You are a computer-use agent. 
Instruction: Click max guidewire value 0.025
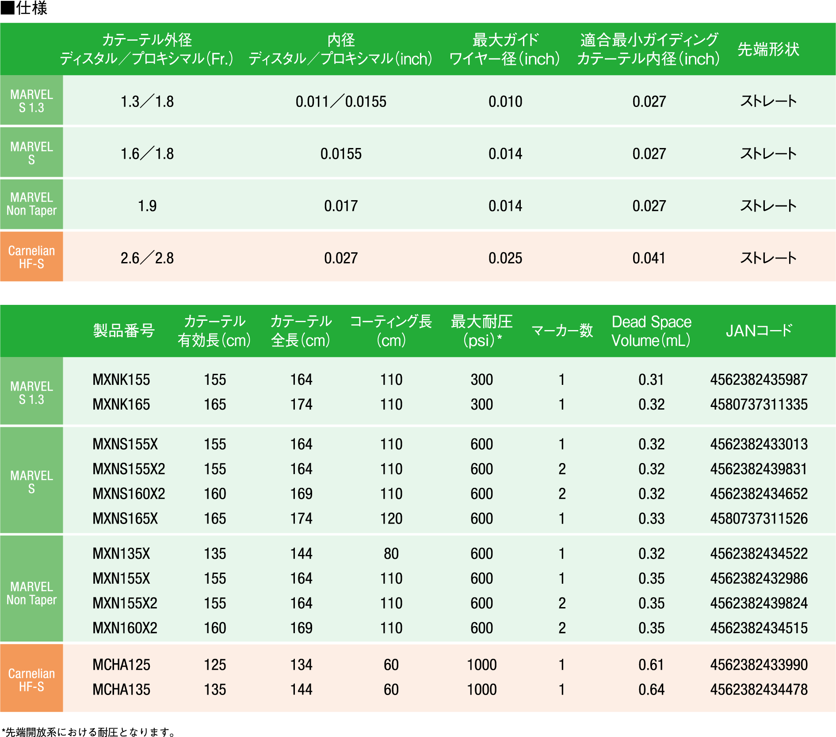pos(505,258)
